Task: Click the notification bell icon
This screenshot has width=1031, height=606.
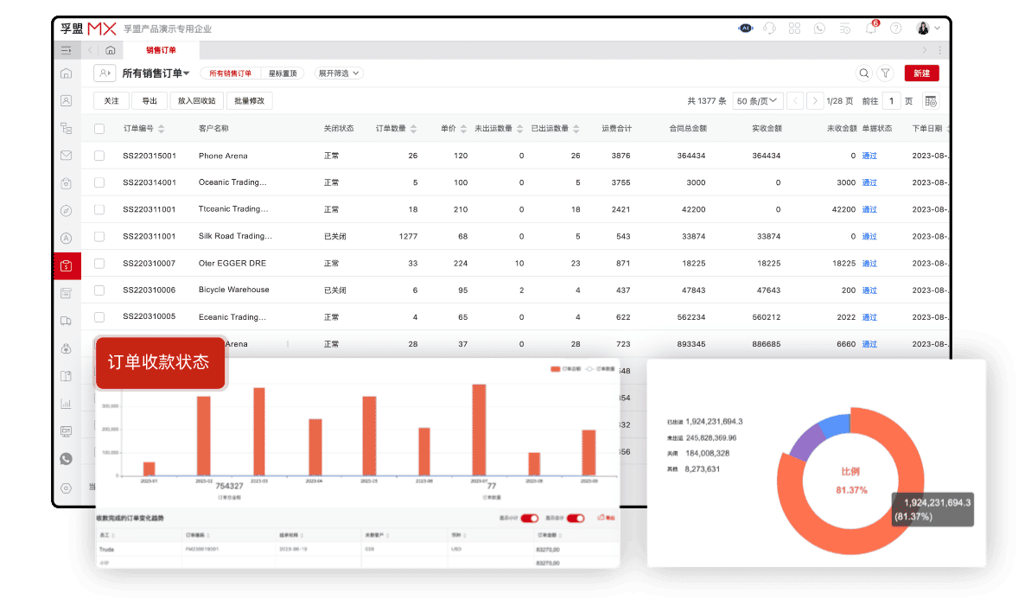Action: tap(871, 28)
